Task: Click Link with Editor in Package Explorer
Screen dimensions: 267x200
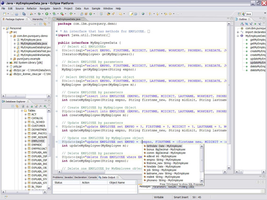Action: pos(45,24)
